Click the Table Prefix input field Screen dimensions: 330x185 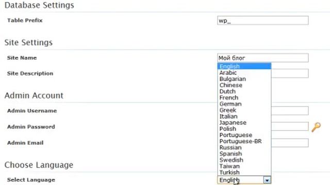point(263,21)
